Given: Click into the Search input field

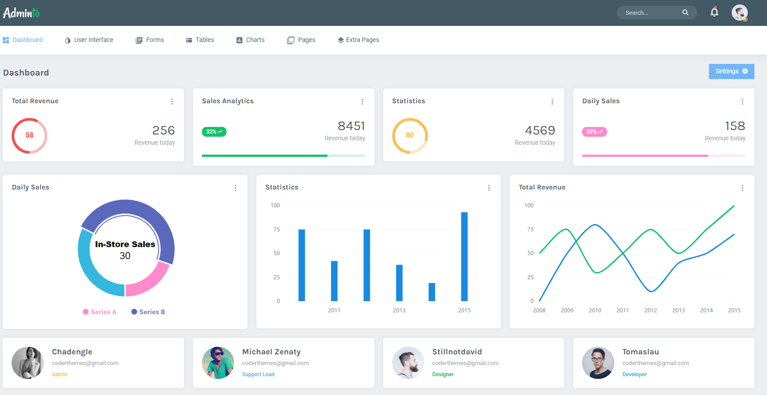Looking at the screenshot, I should point(650,13).
